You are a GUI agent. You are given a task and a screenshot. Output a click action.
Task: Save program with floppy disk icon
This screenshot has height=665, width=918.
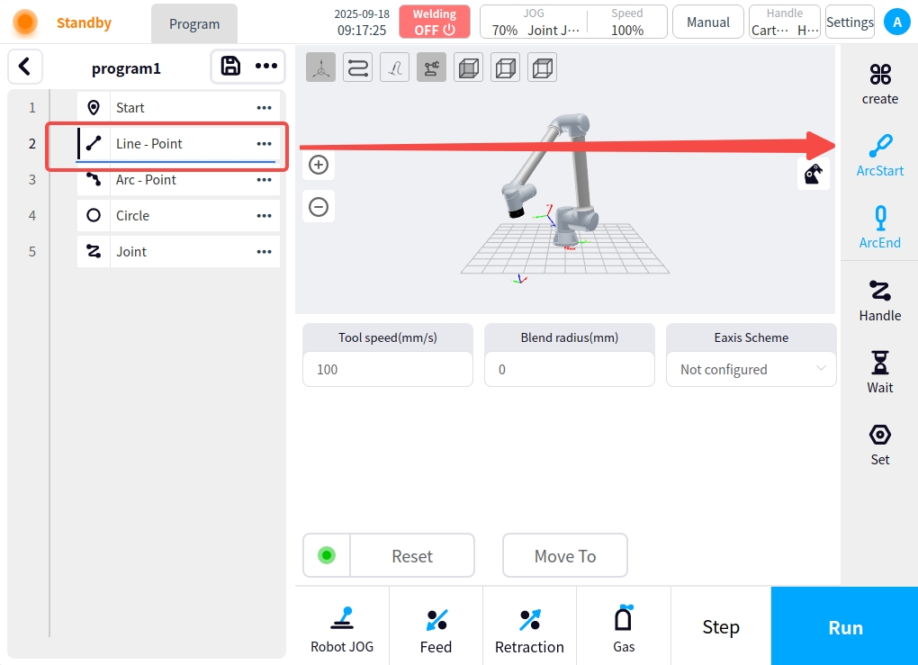pyautogui.click(x=230, y=66)
